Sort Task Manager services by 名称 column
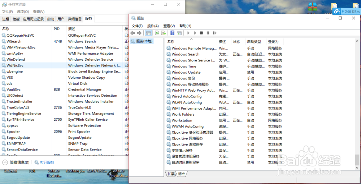This screenshot has width=361, height=184. tap(26, 29)
